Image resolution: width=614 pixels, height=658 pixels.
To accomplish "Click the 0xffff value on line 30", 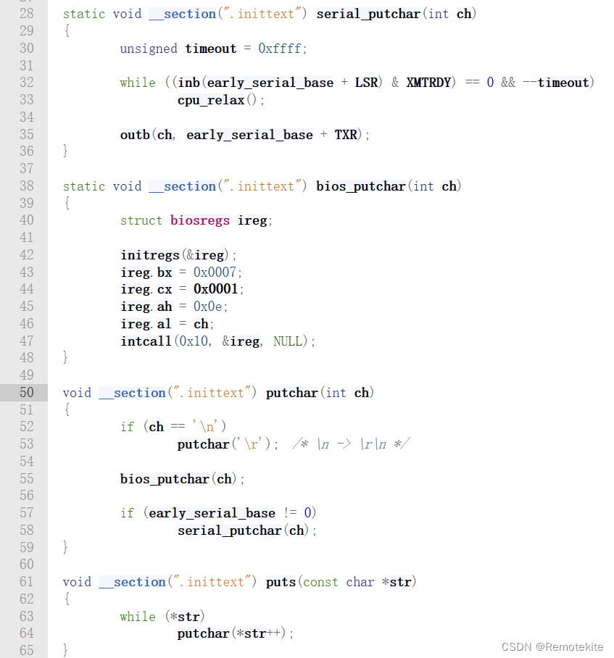I will (x=280, y=49).
